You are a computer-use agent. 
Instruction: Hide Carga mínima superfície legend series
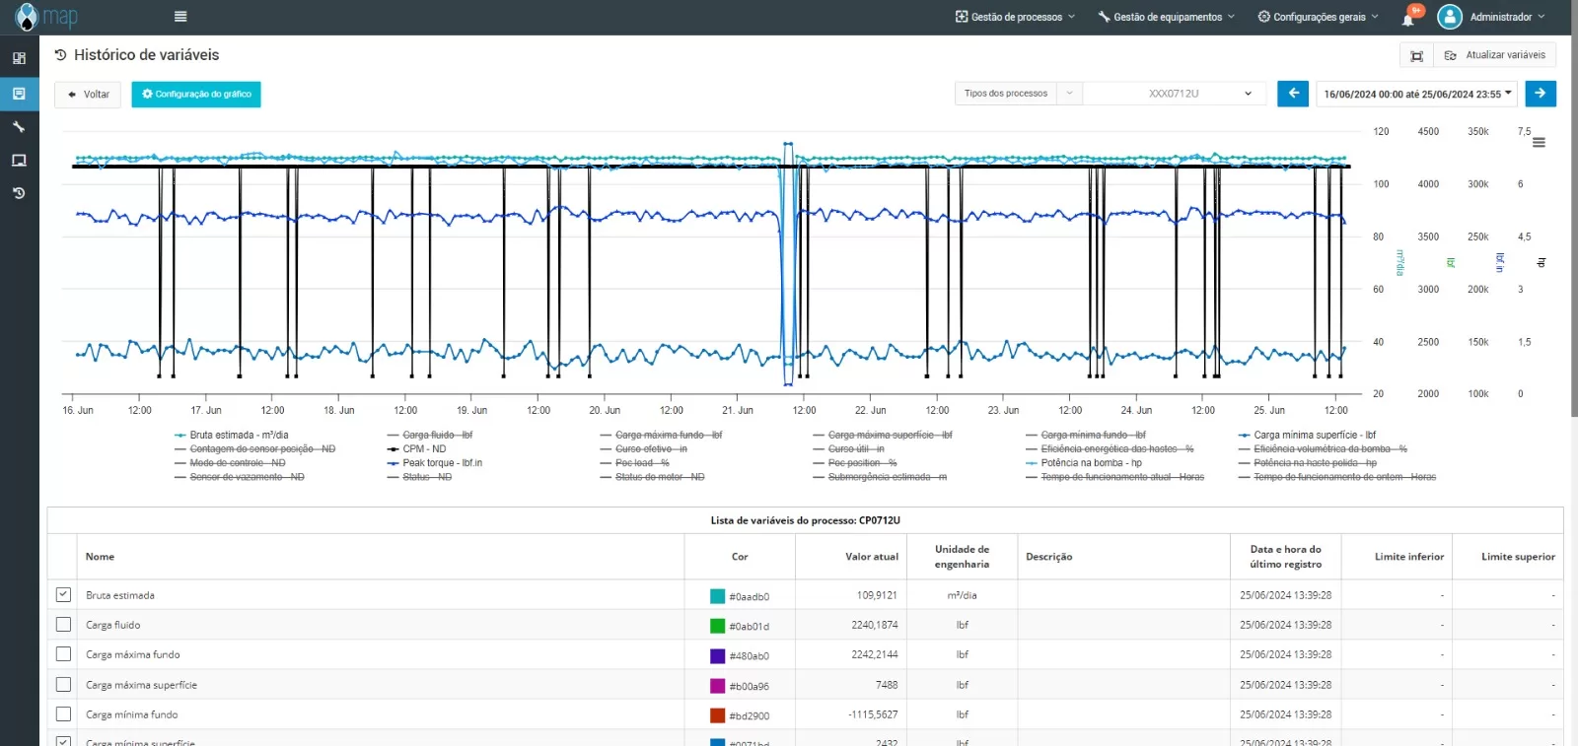pos(1308,436)
